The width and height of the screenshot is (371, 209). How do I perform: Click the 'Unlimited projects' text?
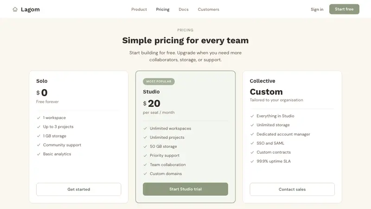pyautogui.click(x=167, y=137)
